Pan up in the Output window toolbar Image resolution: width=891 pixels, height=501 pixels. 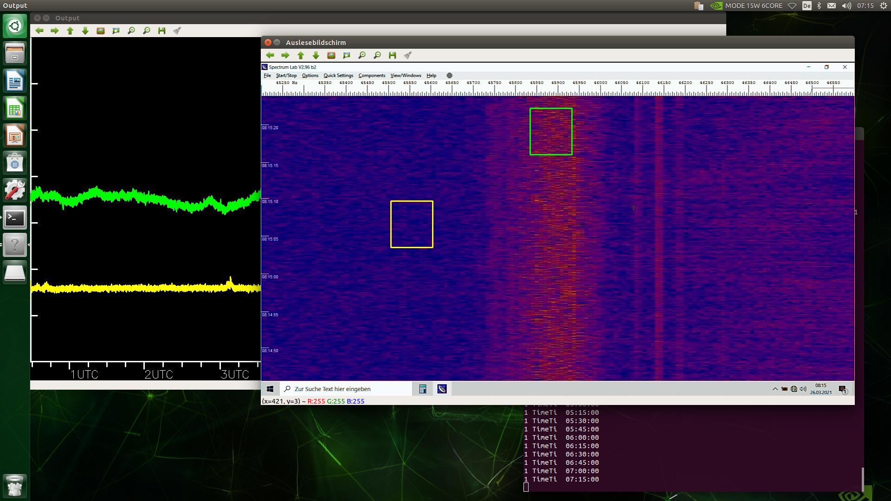coord(70,31)
